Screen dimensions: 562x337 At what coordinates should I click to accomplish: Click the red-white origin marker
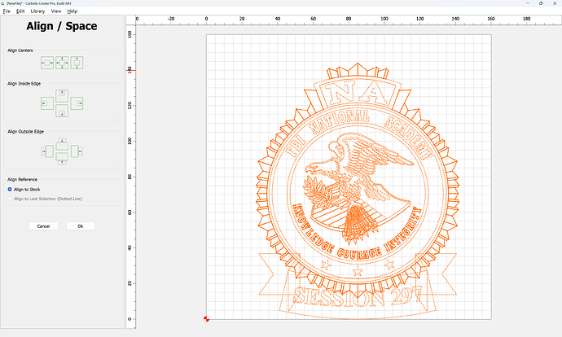pyautogui.click(x=206, y=319)
